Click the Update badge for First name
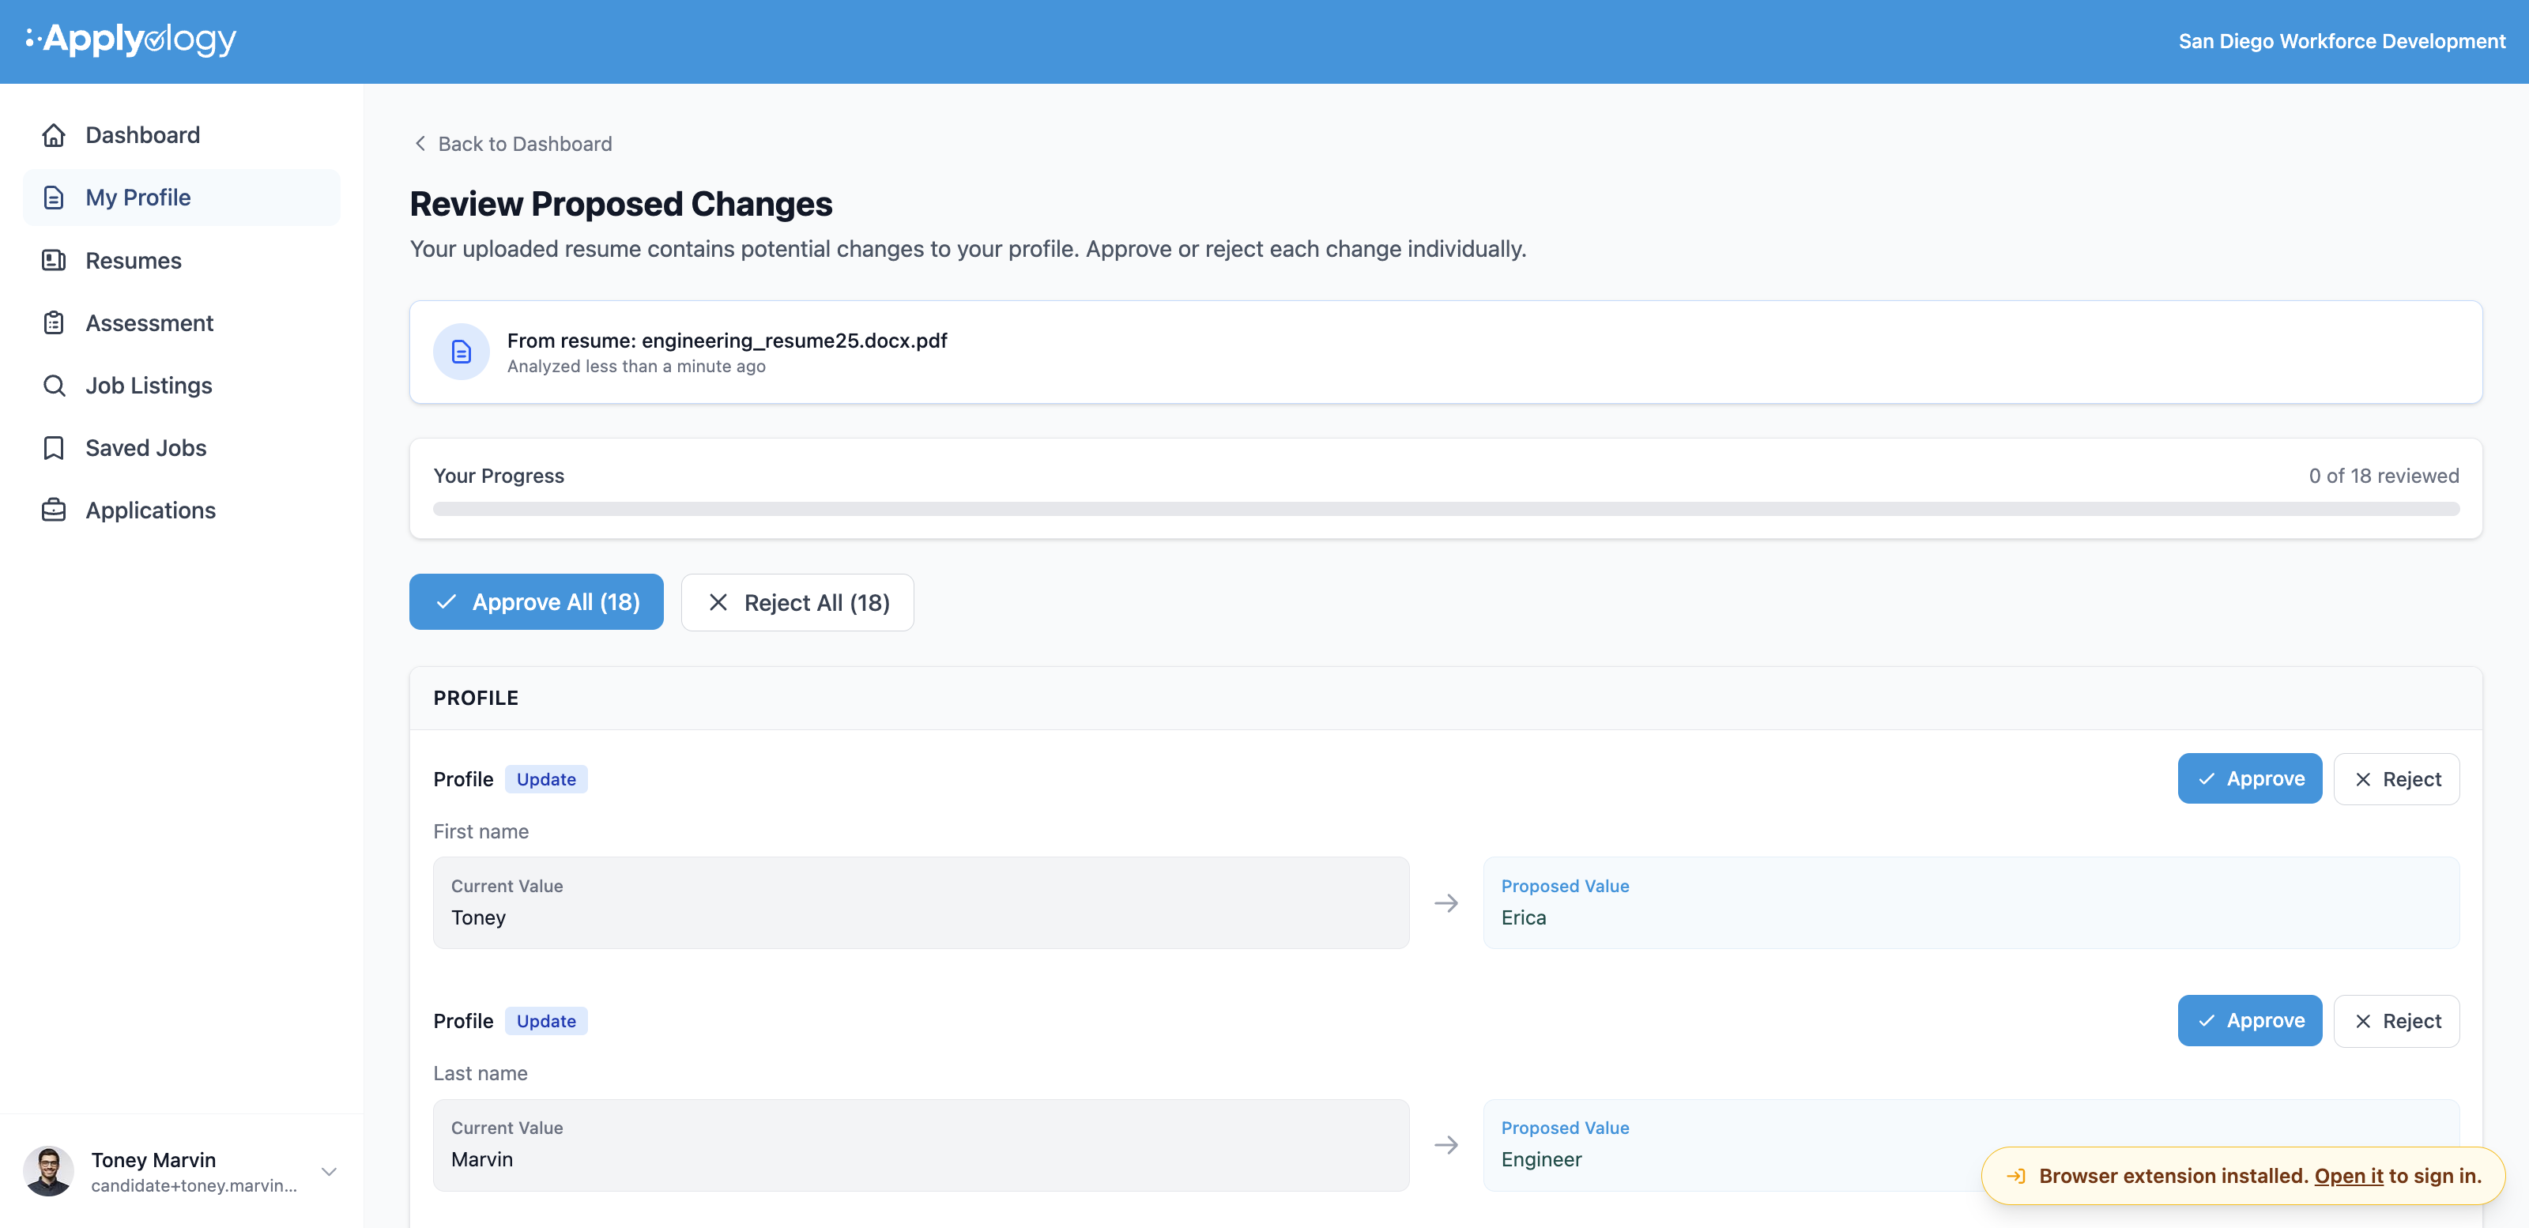The width and height of the screenshot is (2529, 1228). pyautogui.click(x=546, y=778)
